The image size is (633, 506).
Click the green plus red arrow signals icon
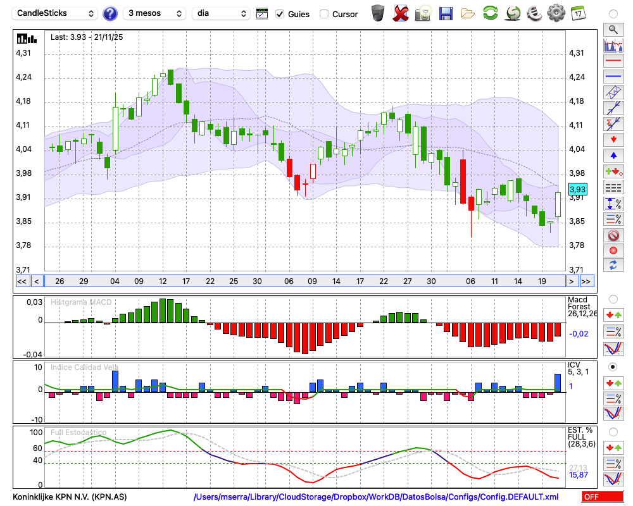click(613, 172)
